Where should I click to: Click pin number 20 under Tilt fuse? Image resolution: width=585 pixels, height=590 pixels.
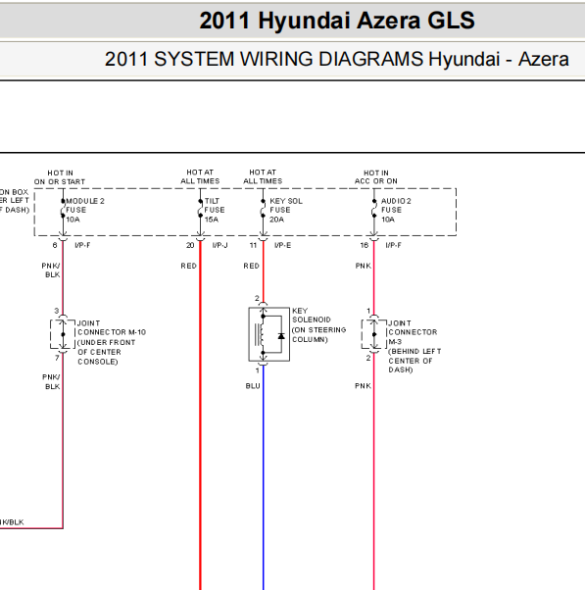[x=190, y=245]
